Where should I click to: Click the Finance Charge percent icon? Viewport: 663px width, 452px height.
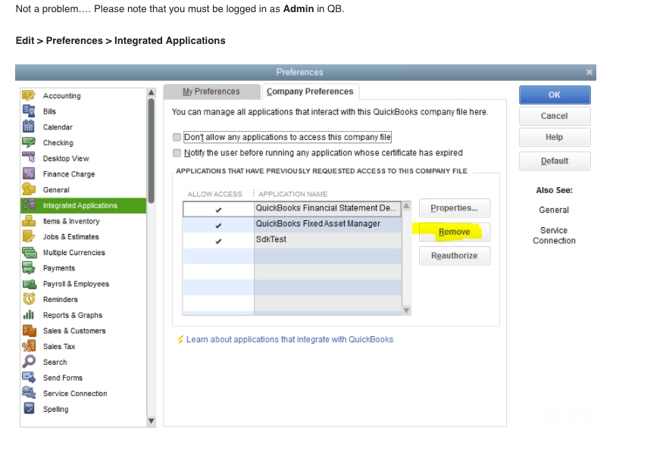(x=29, y=173)
